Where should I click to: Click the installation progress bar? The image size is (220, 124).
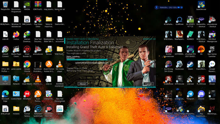[89, 60]
